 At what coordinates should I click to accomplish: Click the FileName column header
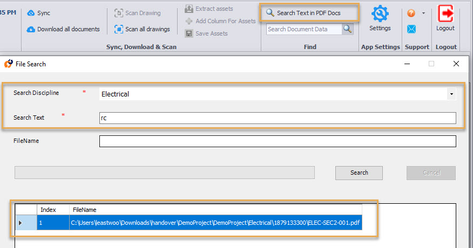(x=216, y=210)
